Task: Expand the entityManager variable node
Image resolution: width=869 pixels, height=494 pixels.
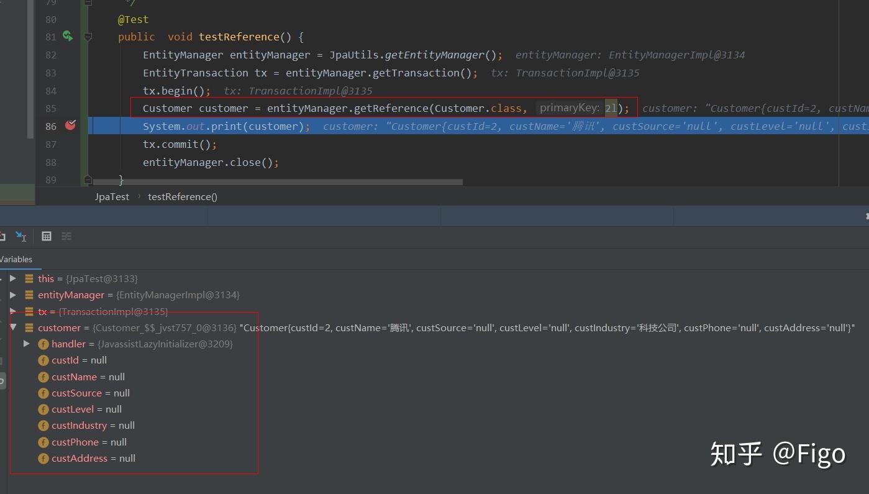Action: pyautogui.click(x=13, y=295)
